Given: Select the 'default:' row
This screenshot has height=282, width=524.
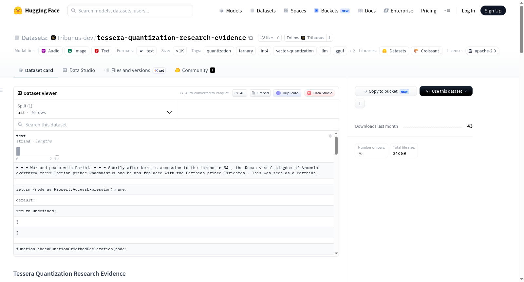Looking at the screenshot, I should tap(174, 200).
